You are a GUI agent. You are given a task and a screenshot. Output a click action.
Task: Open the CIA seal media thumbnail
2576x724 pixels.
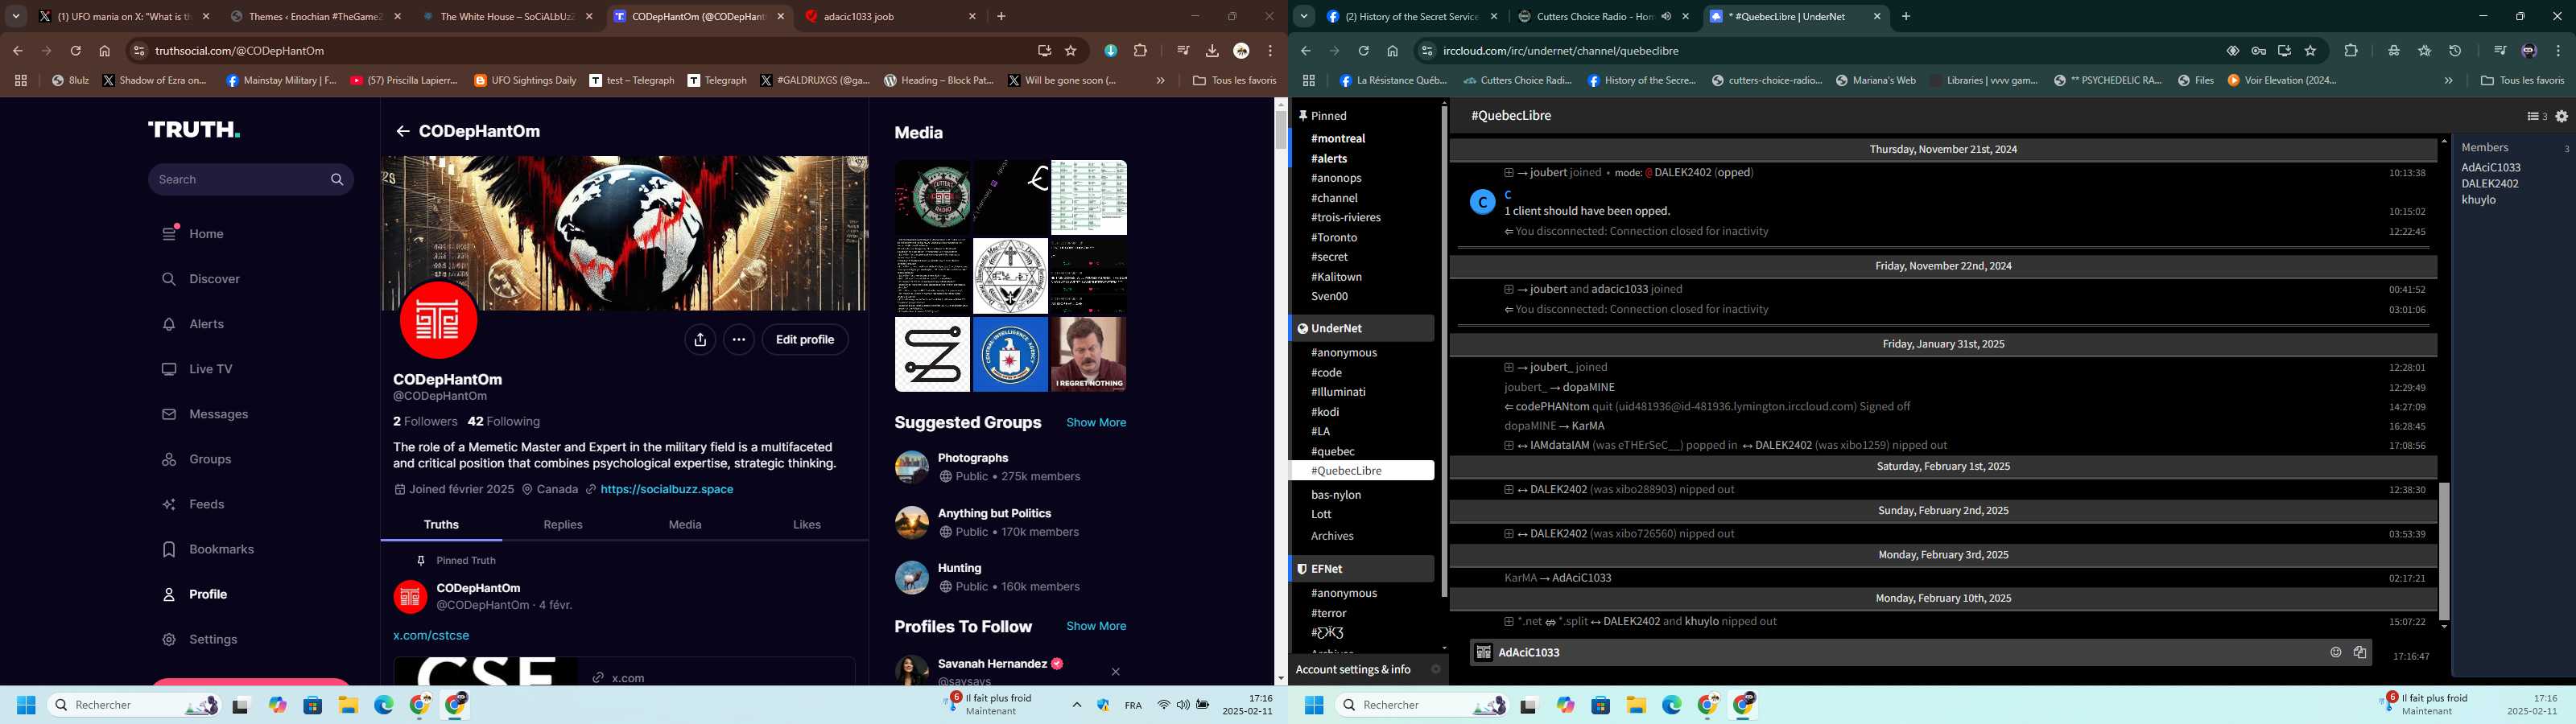1010,355
